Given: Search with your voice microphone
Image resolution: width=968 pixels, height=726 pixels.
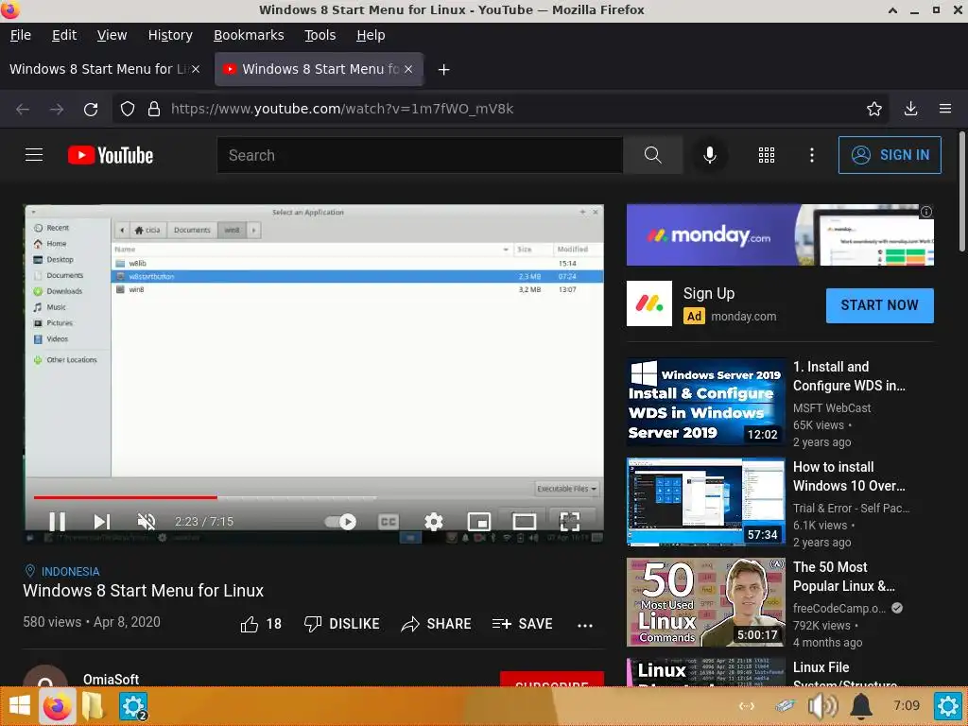Looking at the screenshot, I should [x=710, y=155].
